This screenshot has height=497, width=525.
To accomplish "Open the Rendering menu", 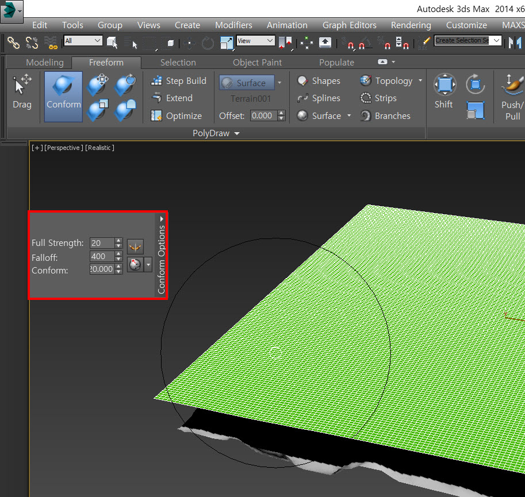I will point(411,25).
